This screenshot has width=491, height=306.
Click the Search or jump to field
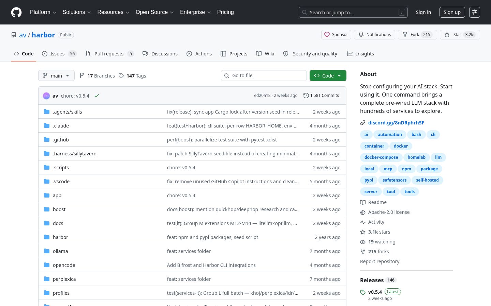353,12
